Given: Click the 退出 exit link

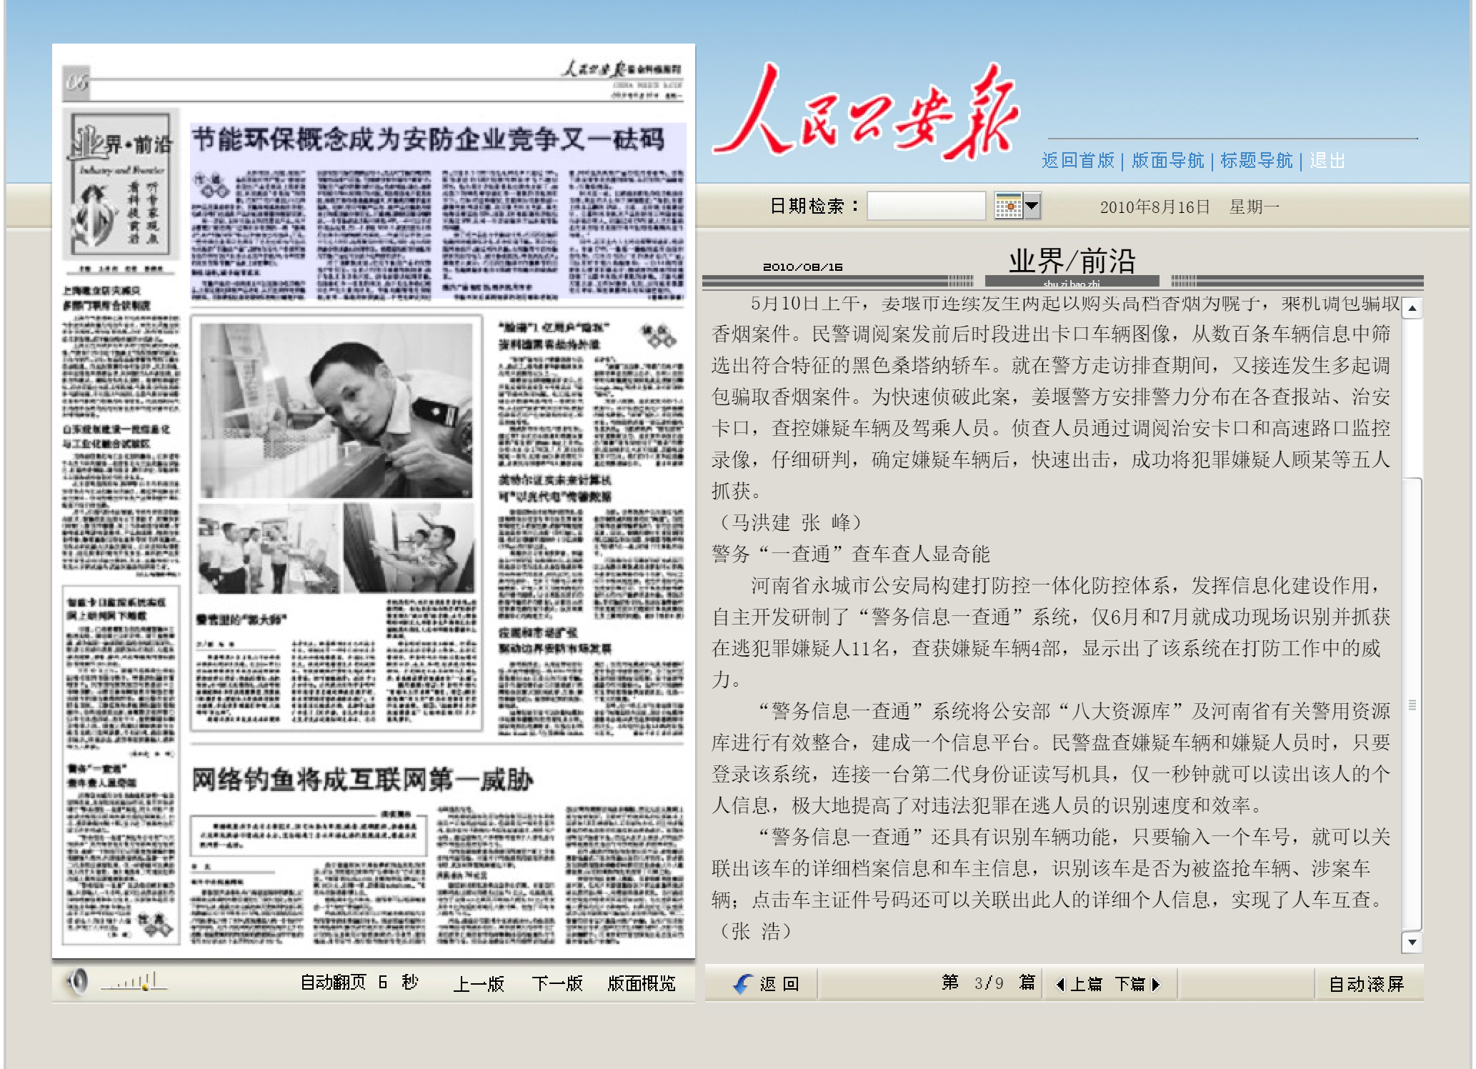Looking at the screenshot, I should tap(1327, 161).
